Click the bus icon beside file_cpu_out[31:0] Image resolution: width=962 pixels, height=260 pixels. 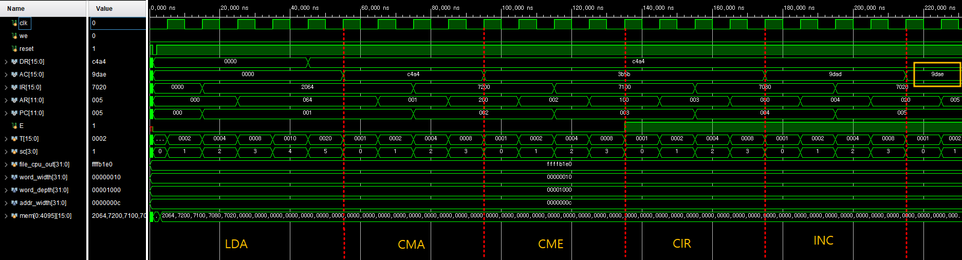click(14, 164)
